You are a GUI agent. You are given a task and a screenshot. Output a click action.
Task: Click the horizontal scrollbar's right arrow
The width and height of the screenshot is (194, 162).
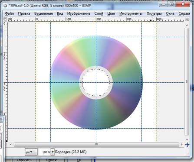[x=182, y=144]
